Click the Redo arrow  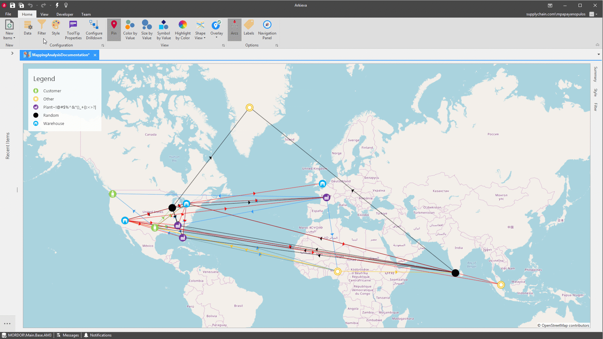pyautogui.click(x=43, y=5)
